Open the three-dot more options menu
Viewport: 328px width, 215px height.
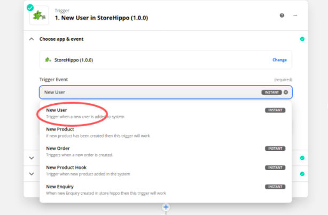pos(295,16)
